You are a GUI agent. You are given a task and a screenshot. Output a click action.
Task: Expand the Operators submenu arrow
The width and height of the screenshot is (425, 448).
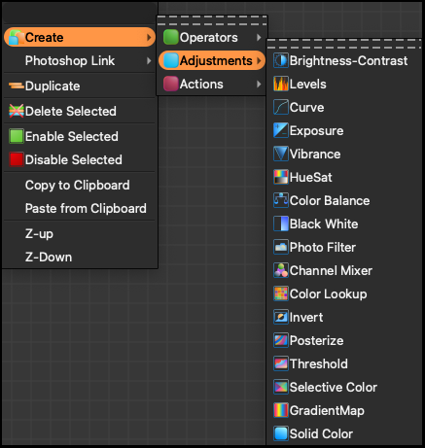click(x=259, y=38)
